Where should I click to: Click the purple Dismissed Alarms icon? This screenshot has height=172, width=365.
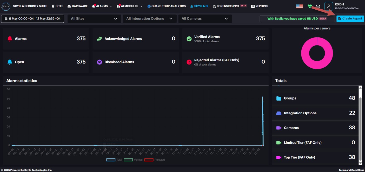tap(99, 62)
